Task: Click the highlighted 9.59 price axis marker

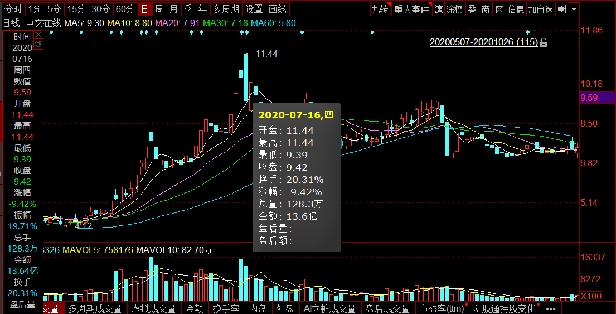Action: click(x=598, y=98)
